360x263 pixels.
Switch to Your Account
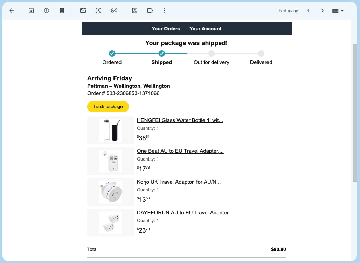click(x=205, y=29)
